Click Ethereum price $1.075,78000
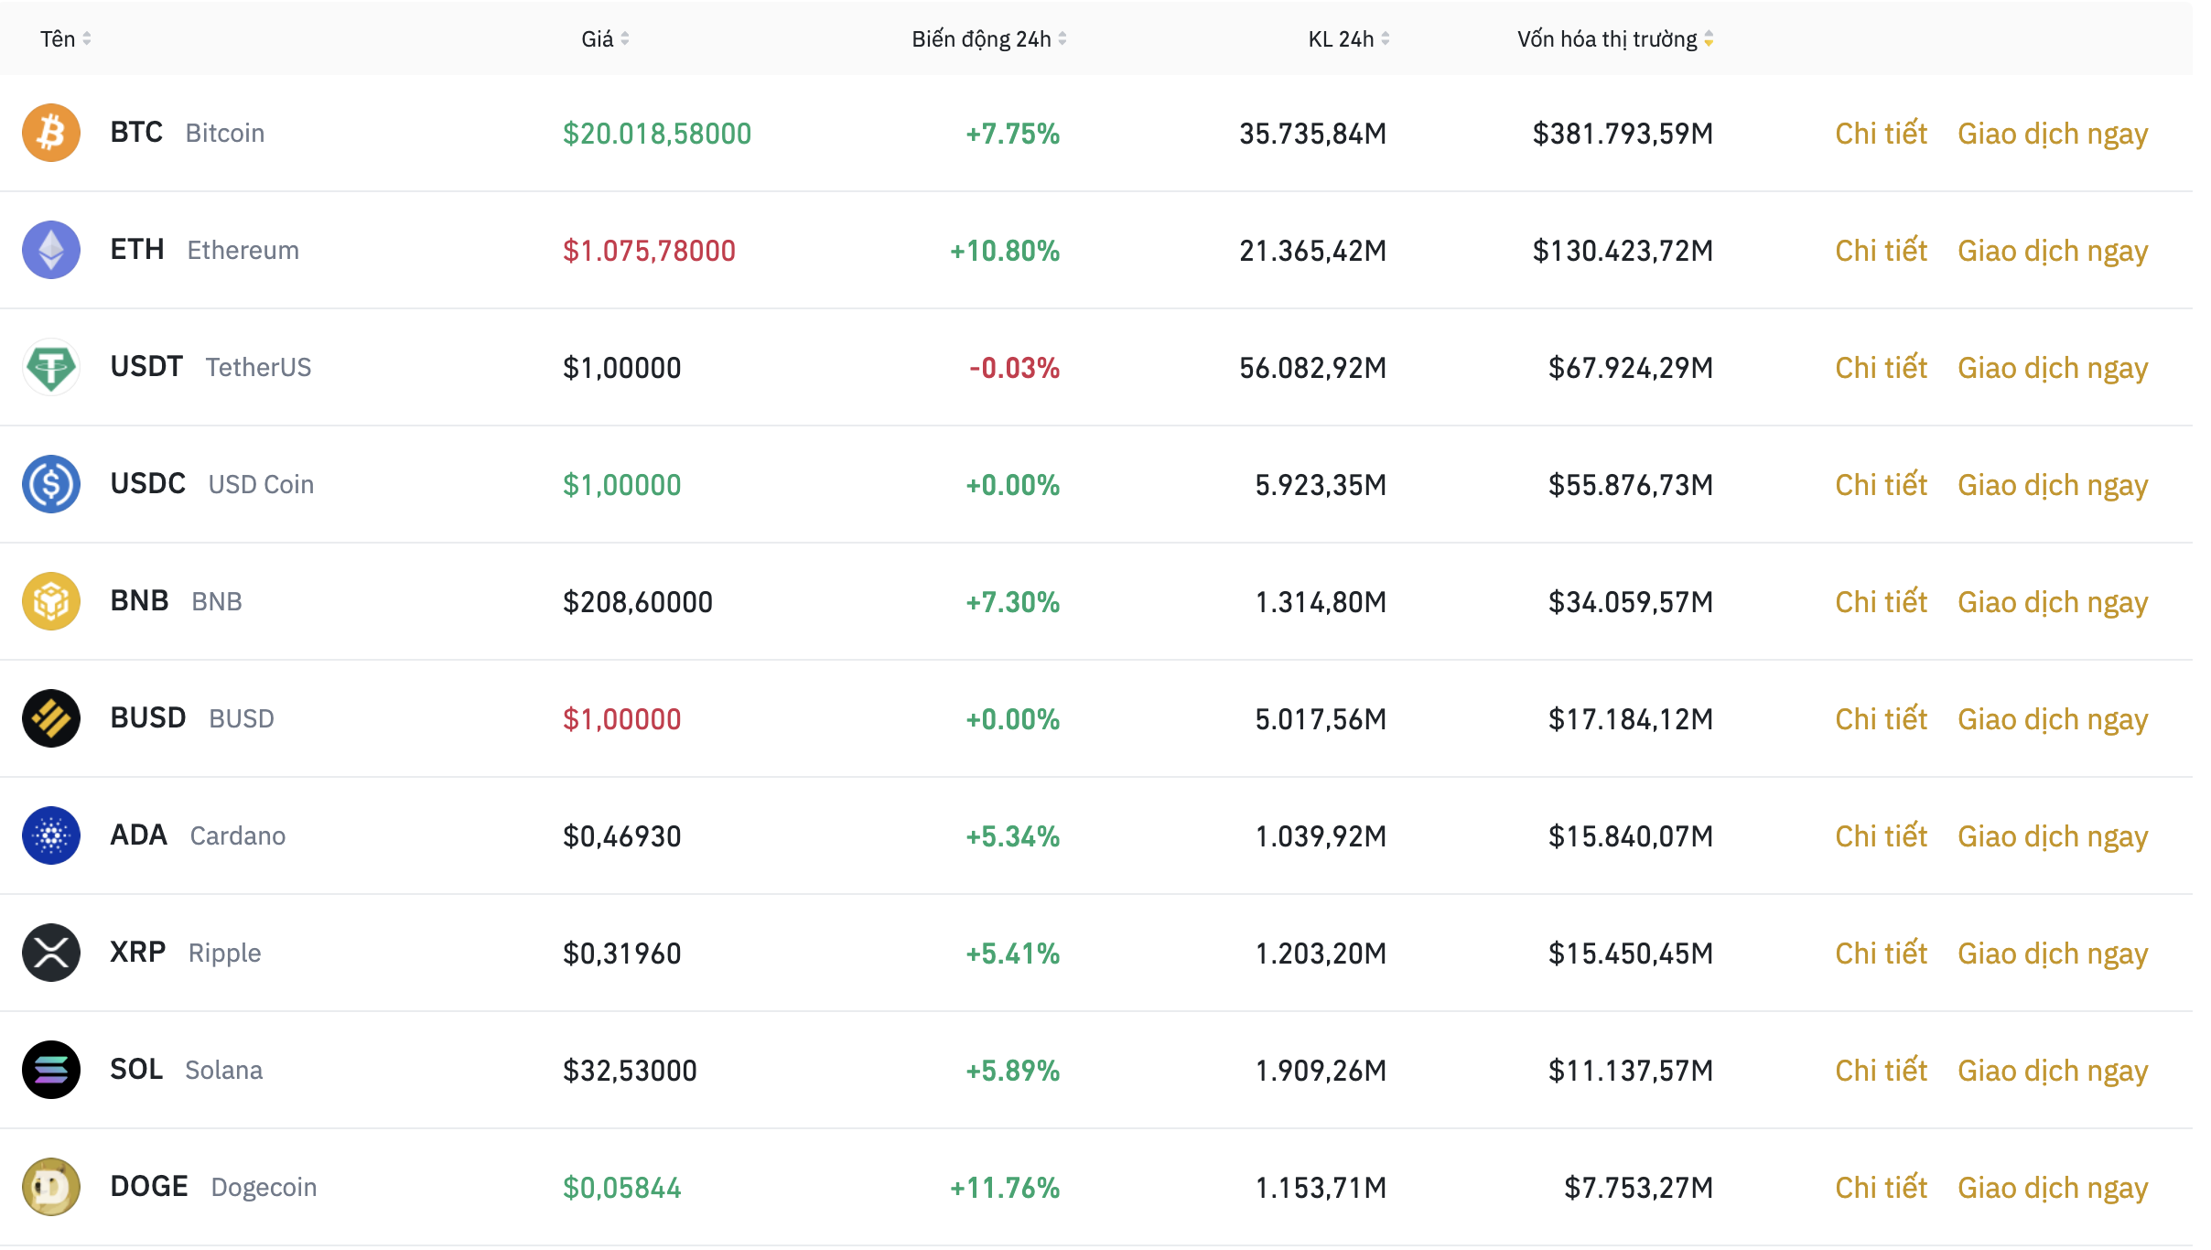This screenshot has width=2211, height=1250. tap(649, 251)
